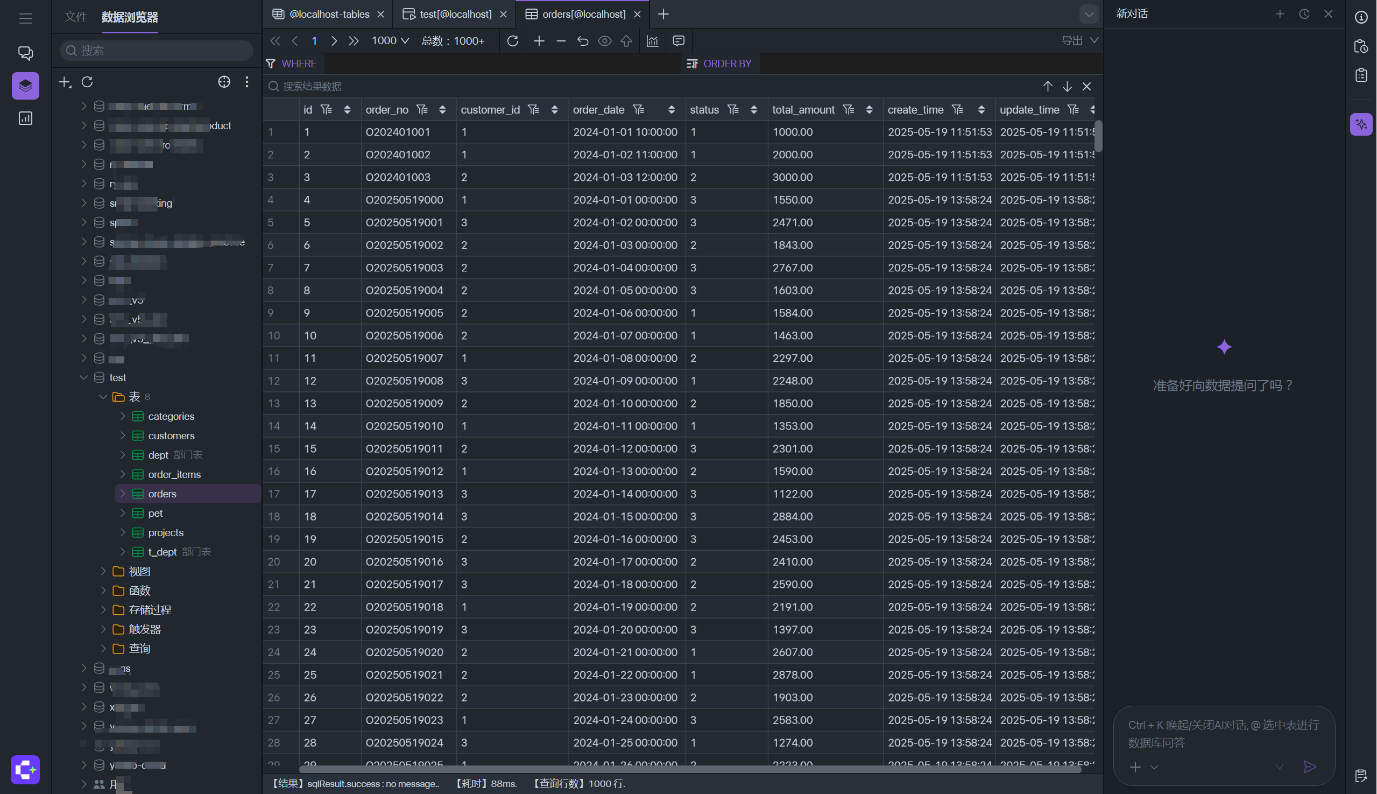The width and height of the screenshot is (1377, 794).
Task: Toggle the preview eye icon in toolbar
Action: (604, 41)
